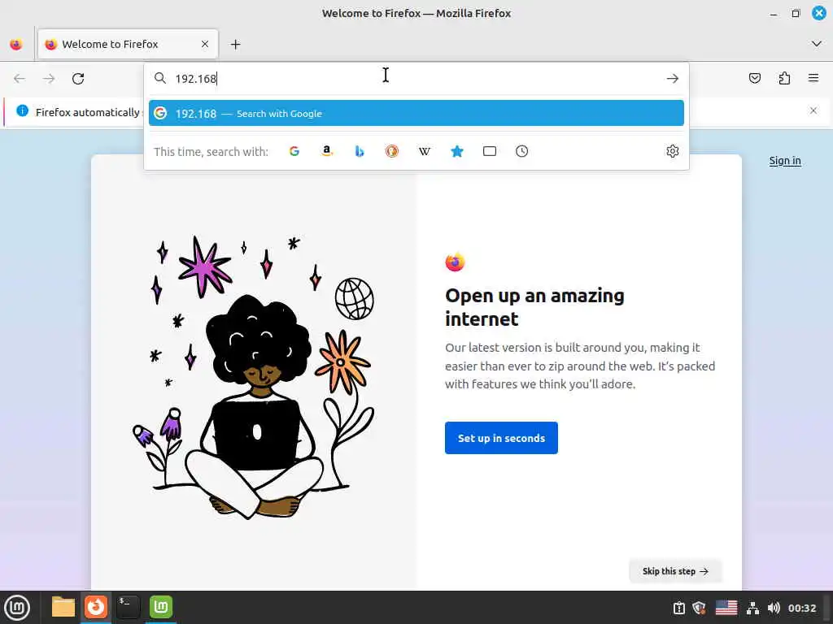The image size is (833, 624).
Task: Click the Sign in link
Action: coord(785,161)
